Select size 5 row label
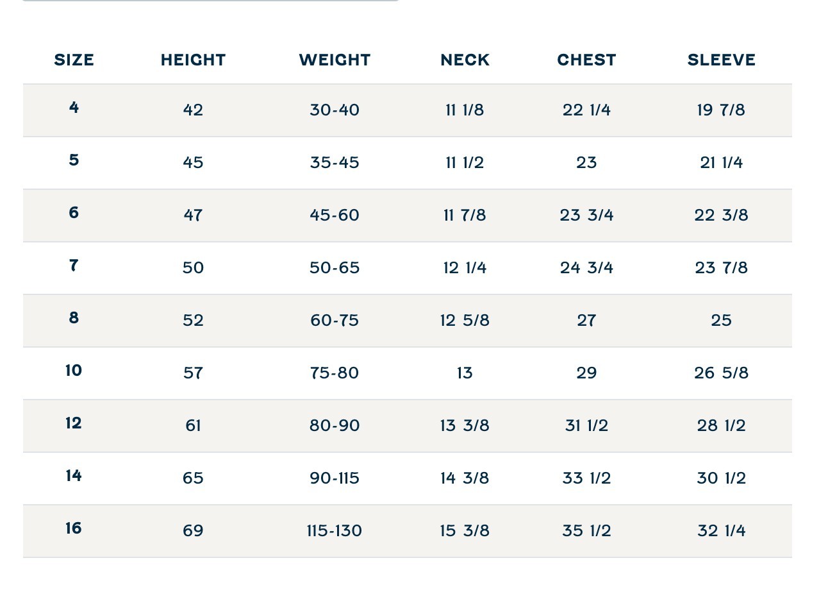The image size is (828, 592). pos(74,160)
